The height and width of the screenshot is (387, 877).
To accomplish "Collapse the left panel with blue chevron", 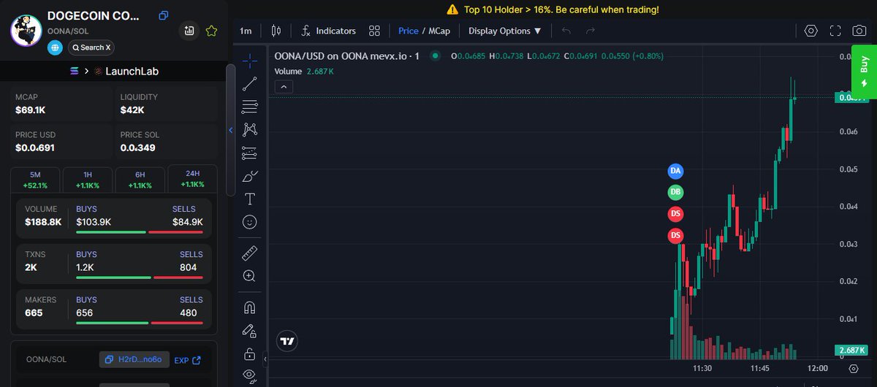I will tap(231, 130).
